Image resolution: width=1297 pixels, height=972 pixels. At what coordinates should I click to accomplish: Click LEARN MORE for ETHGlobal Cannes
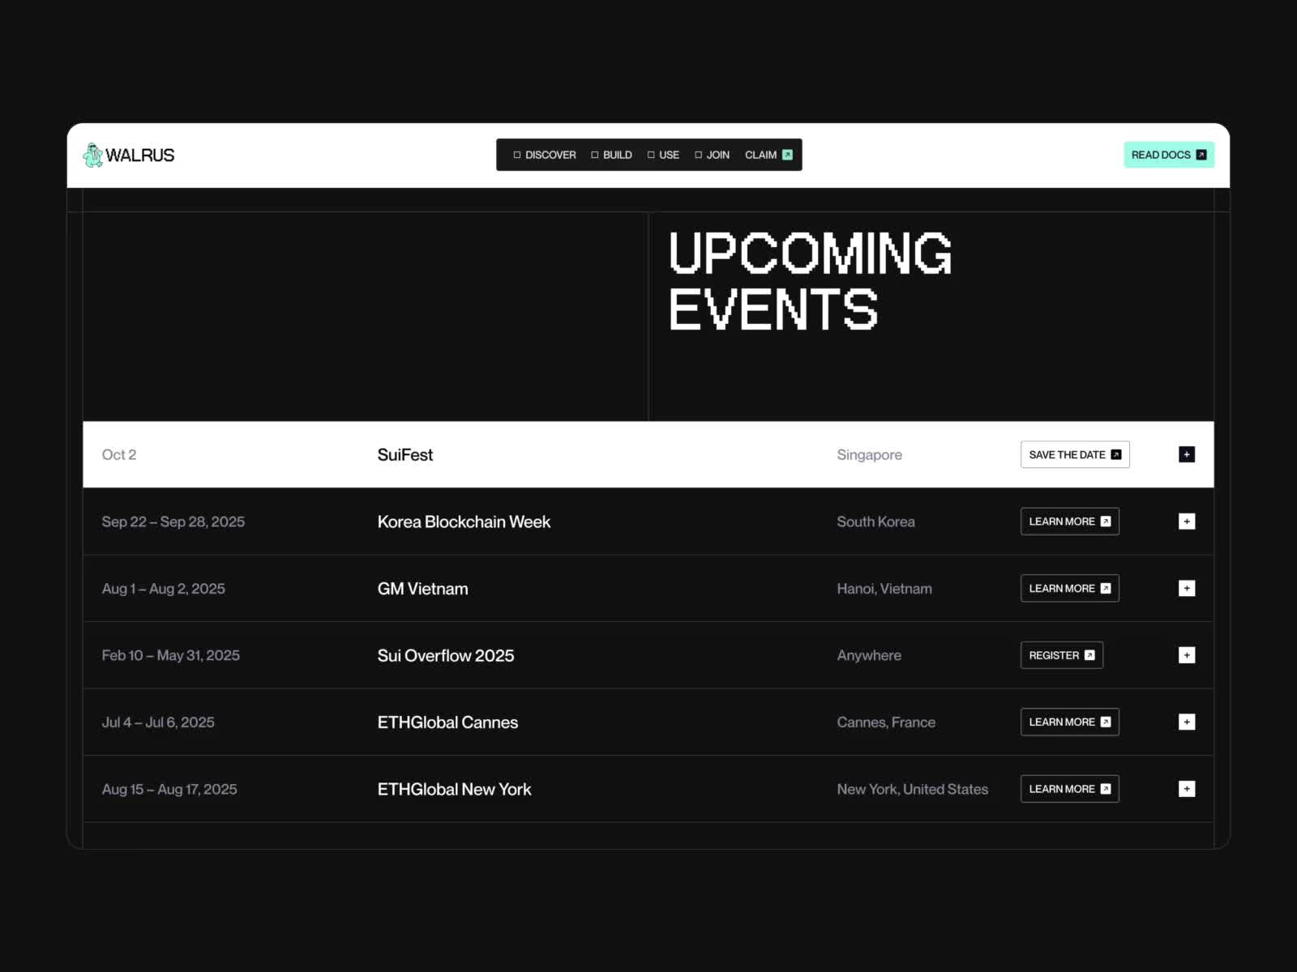1070,722
